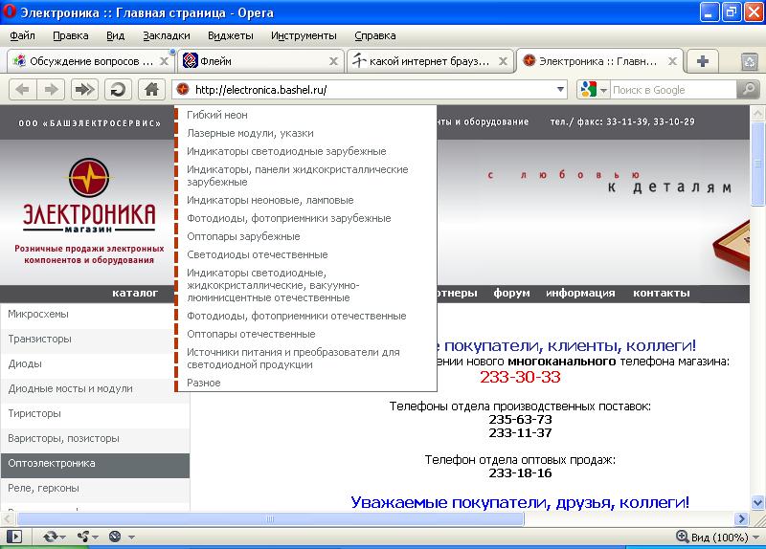Toggle the panel button in the status bar
The image size is (766, 549).
point(14,538)
